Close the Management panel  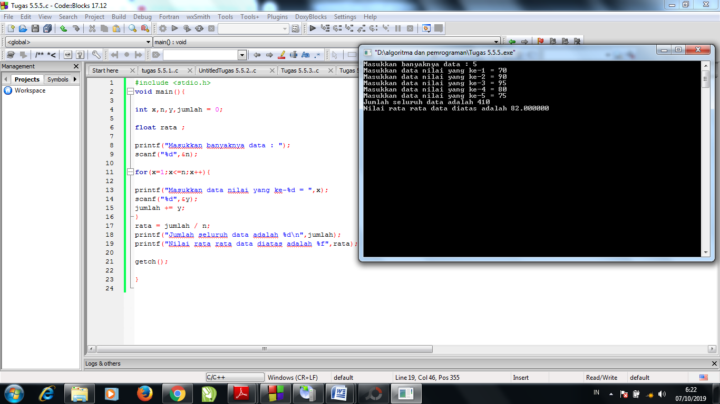[x=76, y=66]
